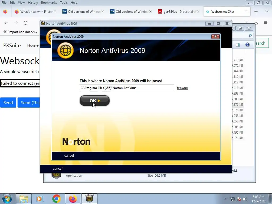Viewport: 272px width, 204px height.
Task: Click Home in the PXSuite navigation
Action: pyautogui.click(x=33, y=45)
